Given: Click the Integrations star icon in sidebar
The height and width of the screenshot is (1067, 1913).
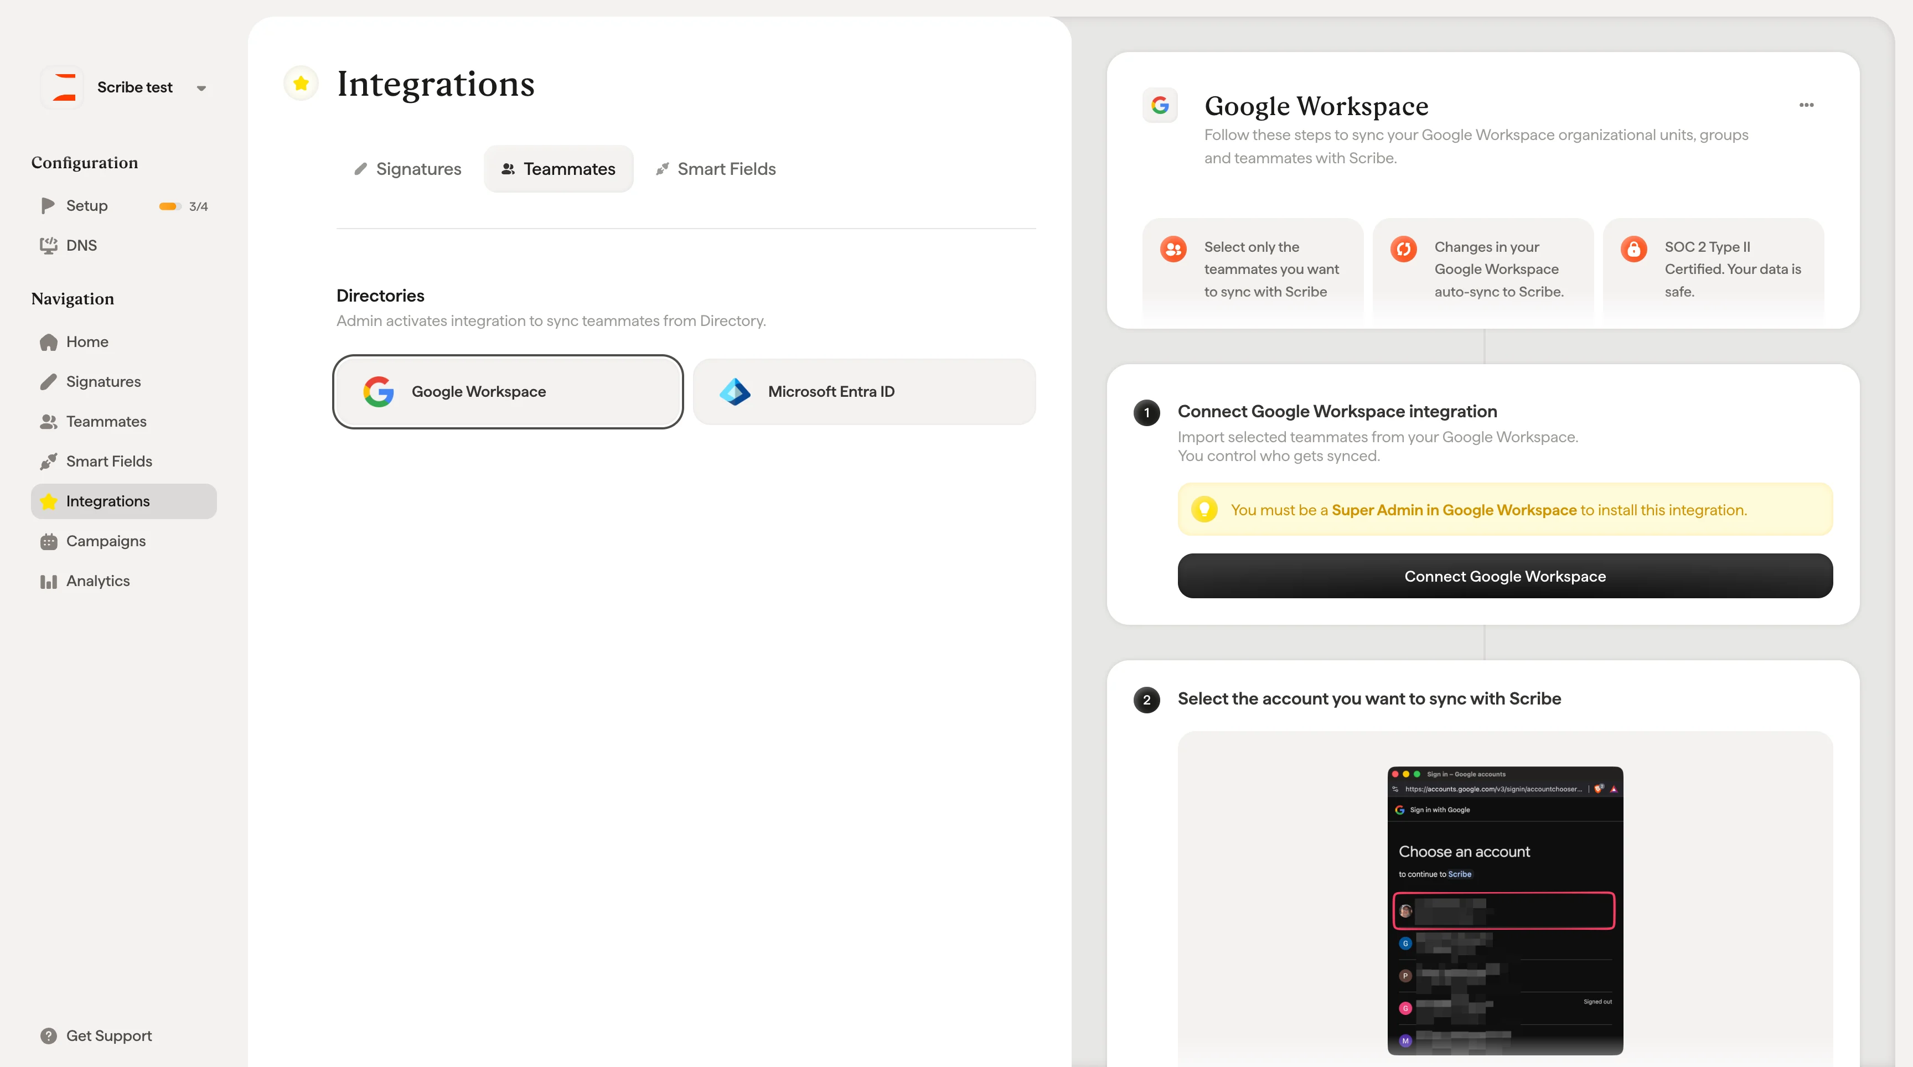Looking at the screenshot, I should coord(48,501).
